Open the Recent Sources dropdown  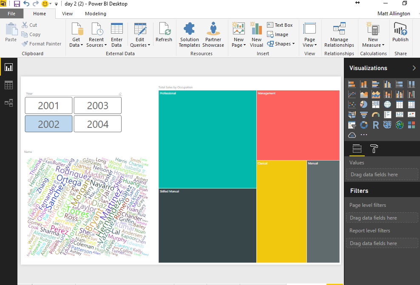coord(96,42)
